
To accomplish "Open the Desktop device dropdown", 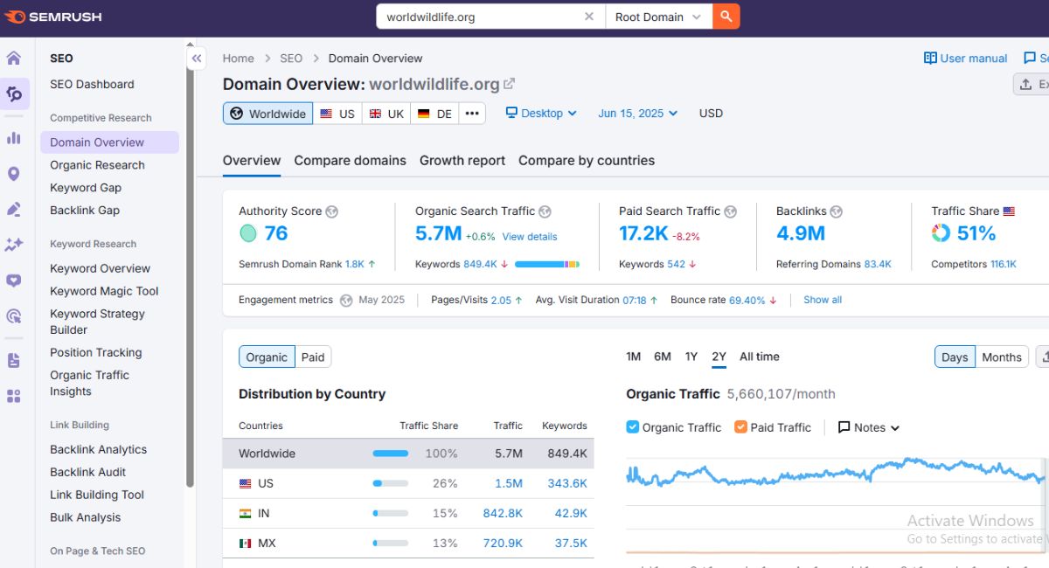I will point(542,114).
